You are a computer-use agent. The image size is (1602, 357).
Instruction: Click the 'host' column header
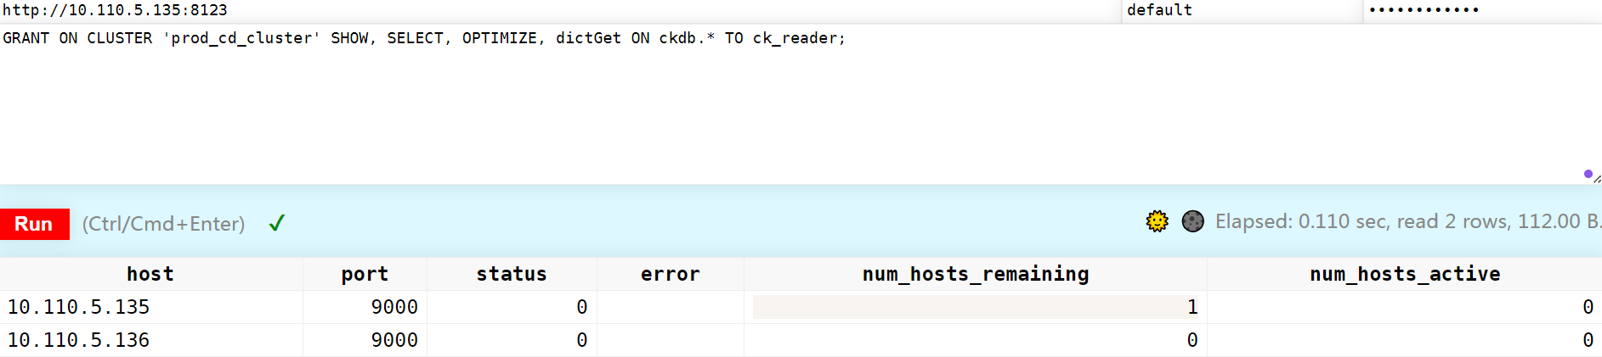pos(150,274)
